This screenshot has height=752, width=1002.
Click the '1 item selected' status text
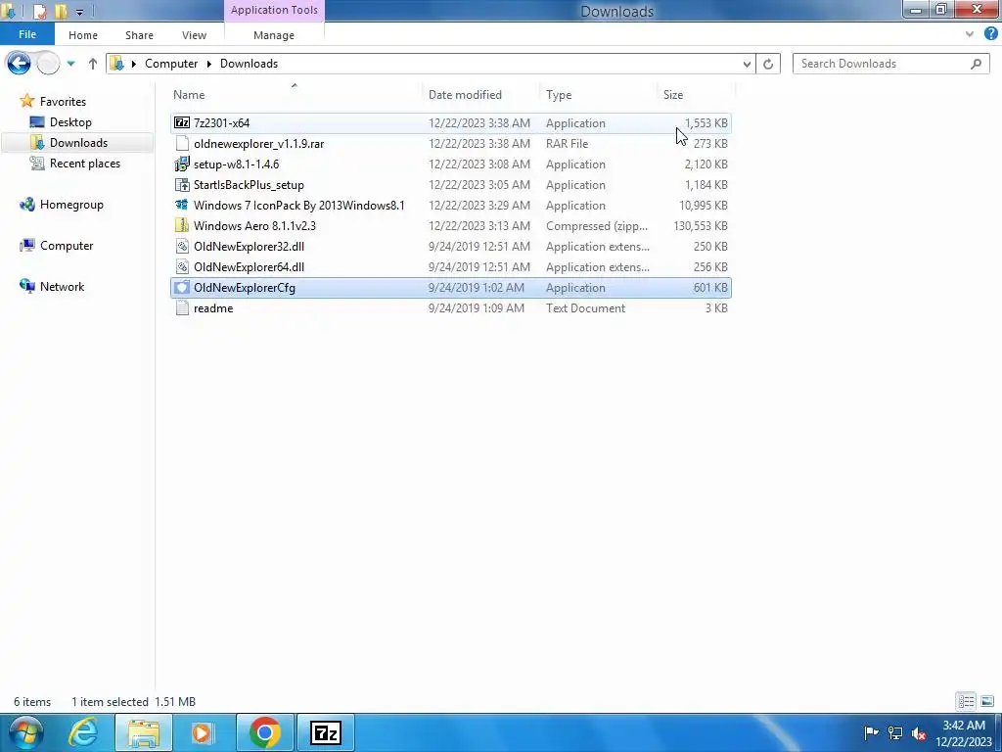click(110, 701)
